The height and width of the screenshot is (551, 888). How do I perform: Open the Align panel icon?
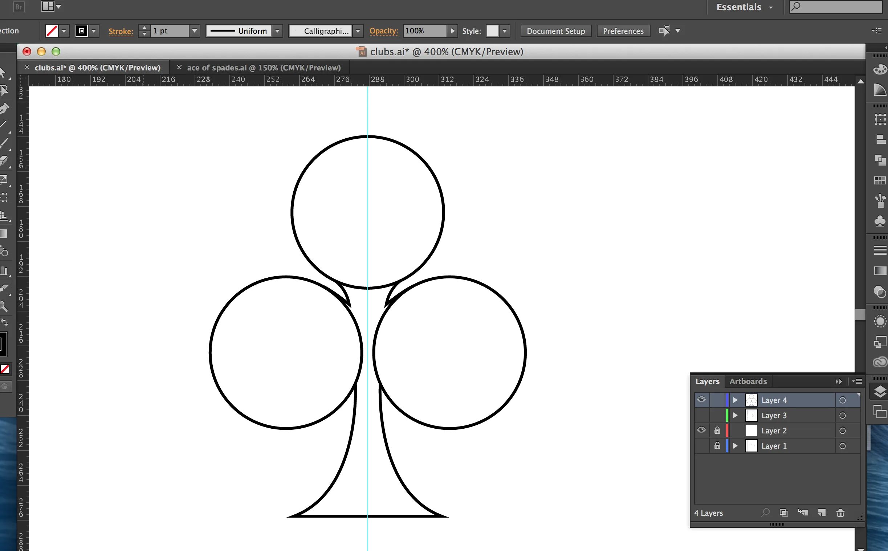[880, 139]
